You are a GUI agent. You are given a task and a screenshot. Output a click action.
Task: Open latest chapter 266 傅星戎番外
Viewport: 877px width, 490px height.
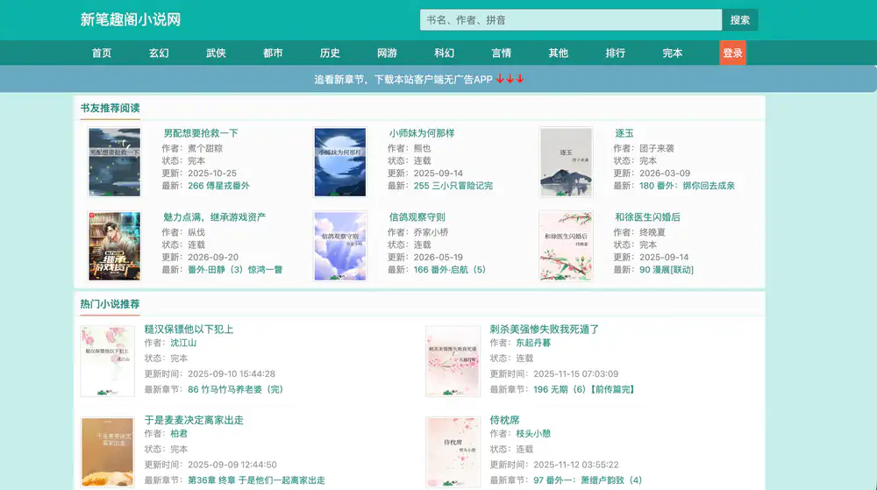click(x=218, y=186)
